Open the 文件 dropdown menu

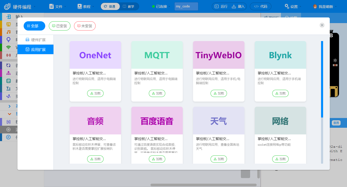coord(58,6)
